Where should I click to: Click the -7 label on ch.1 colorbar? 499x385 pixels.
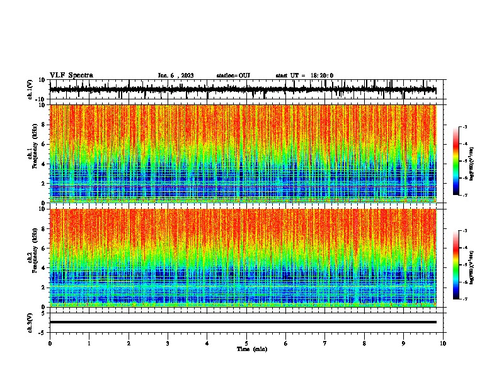464,195
